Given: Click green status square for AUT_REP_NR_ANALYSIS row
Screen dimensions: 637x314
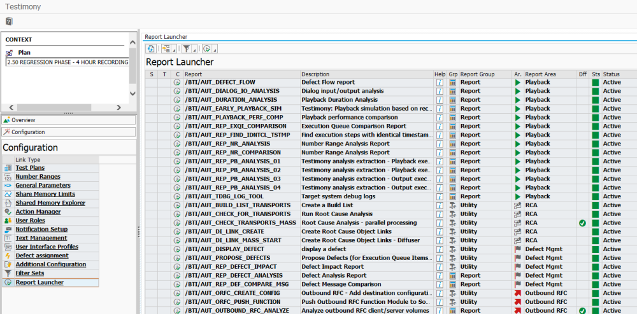Looking at the screenshot, I should tap(596, 144).
